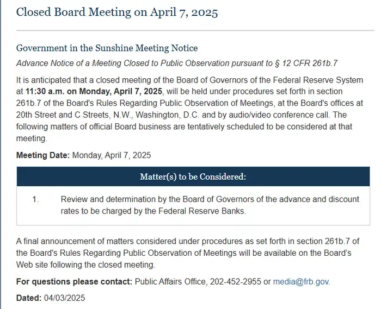This screenshot has height=309, width=381.
Task: Click item number "1." in the matters table
Action: coord(35,199)
